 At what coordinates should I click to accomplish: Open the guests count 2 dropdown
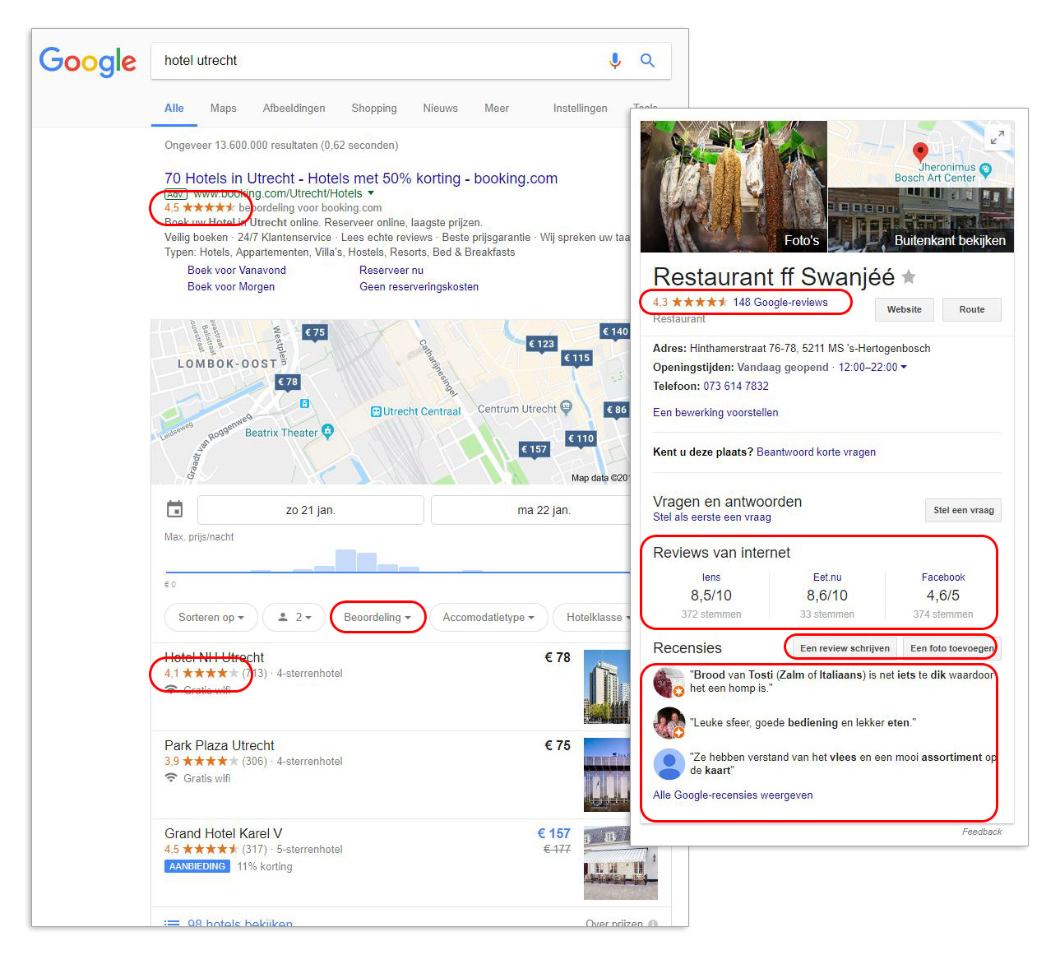(294, 617)
